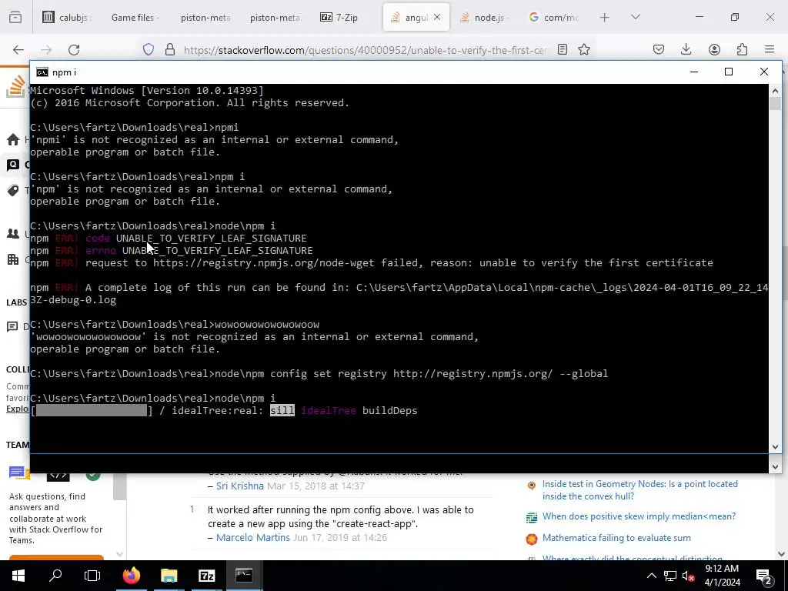
Task: Click the muted volume tray icon
Action: (x=688, y=576)
